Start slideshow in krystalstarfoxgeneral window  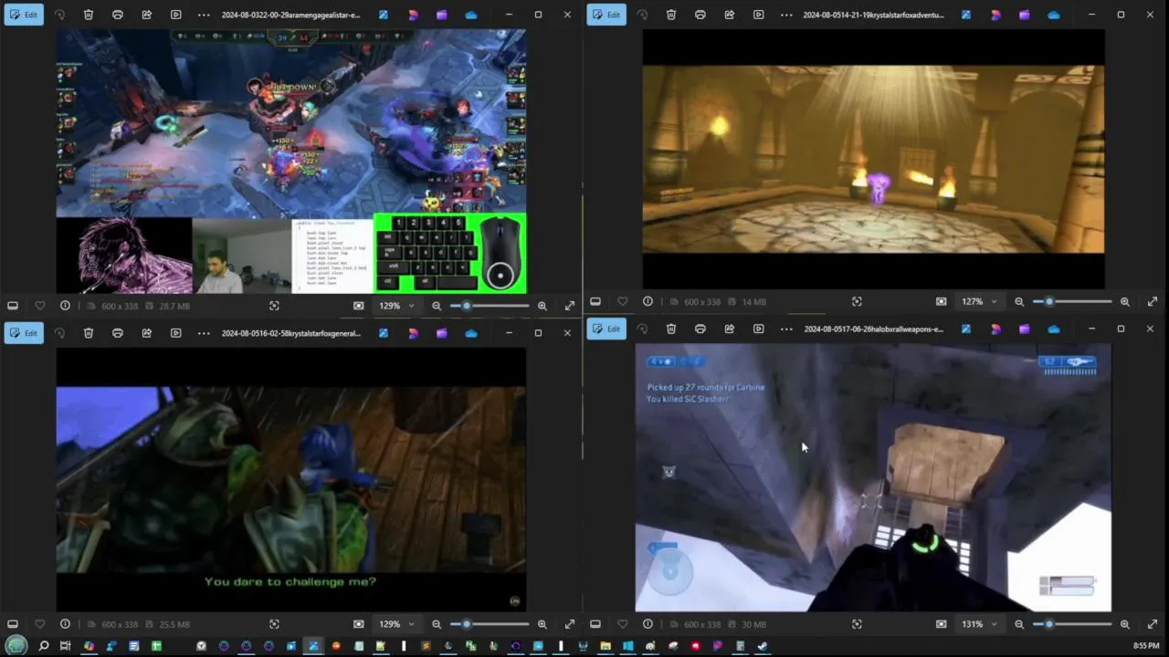click(x=176, y=333)
